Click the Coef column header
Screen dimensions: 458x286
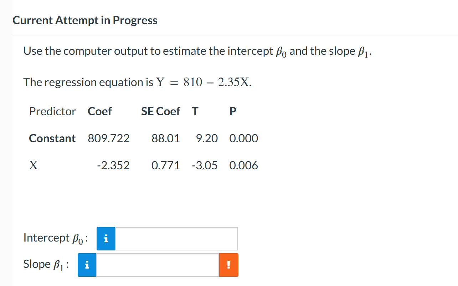pyautogui.click(x=99, y=111)
